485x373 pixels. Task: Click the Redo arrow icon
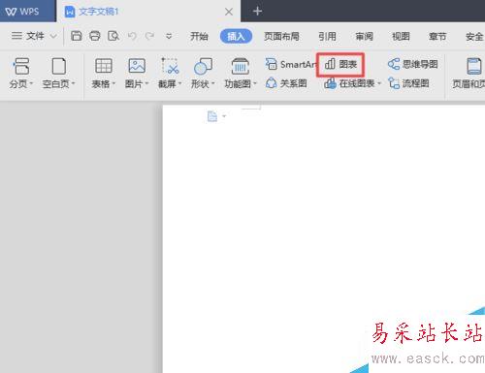[x=149, y=36]
